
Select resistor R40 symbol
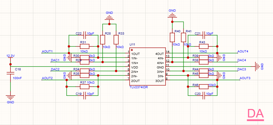[172, 37]
